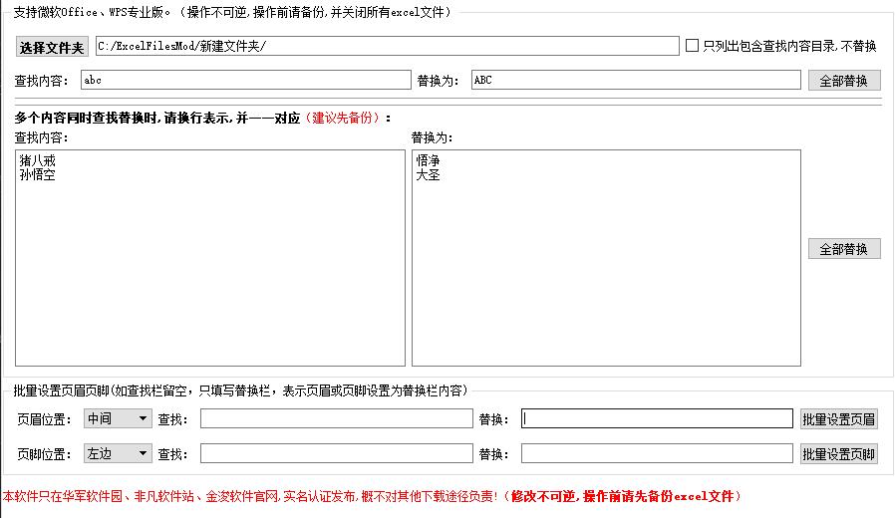The width and height of the screenshot is (895, 518).
Task: Click the header 查找 input field
Action: (336, 418)
